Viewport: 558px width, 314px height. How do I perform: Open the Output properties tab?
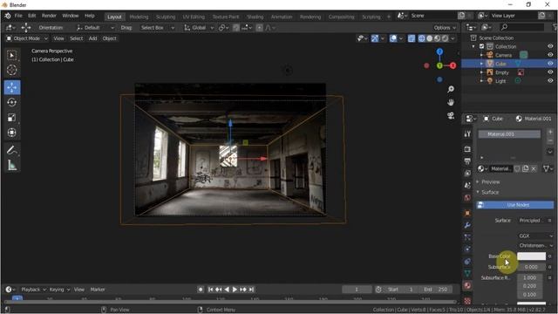pyautogui.click(x=467, y=161)
